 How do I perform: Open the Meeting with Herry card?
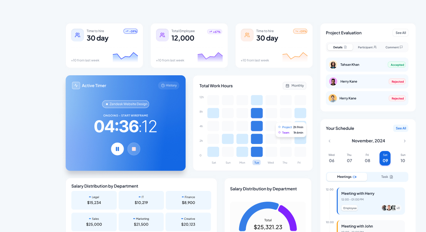pyautogui.click(x=371, y=201)
